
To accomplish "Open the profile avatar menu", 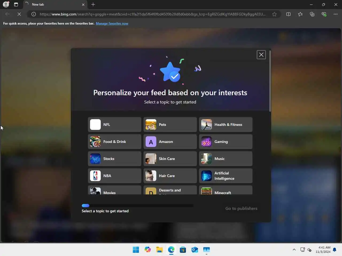I will pyautogui.click(x=6, y=5).
